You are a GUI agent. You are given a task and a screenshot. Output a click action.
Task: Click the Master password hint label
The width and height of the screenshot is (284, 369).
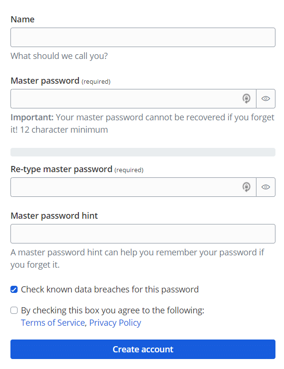pos(54,216)
